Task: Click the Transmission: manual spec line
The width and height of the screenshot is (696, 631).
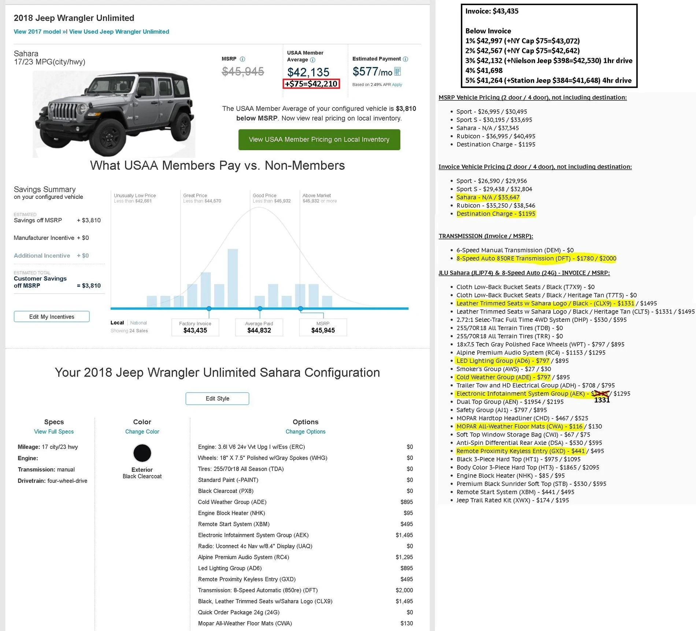Action: coord(46,469)
